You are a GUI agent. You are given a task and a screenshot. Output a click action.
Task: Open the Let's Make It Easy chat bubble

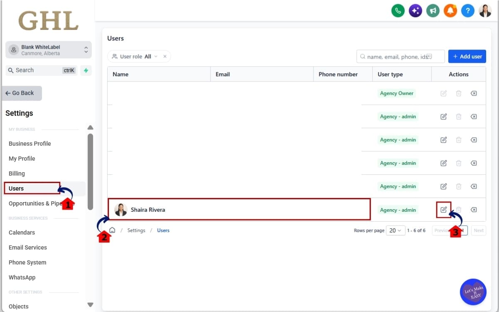(473, 292)
